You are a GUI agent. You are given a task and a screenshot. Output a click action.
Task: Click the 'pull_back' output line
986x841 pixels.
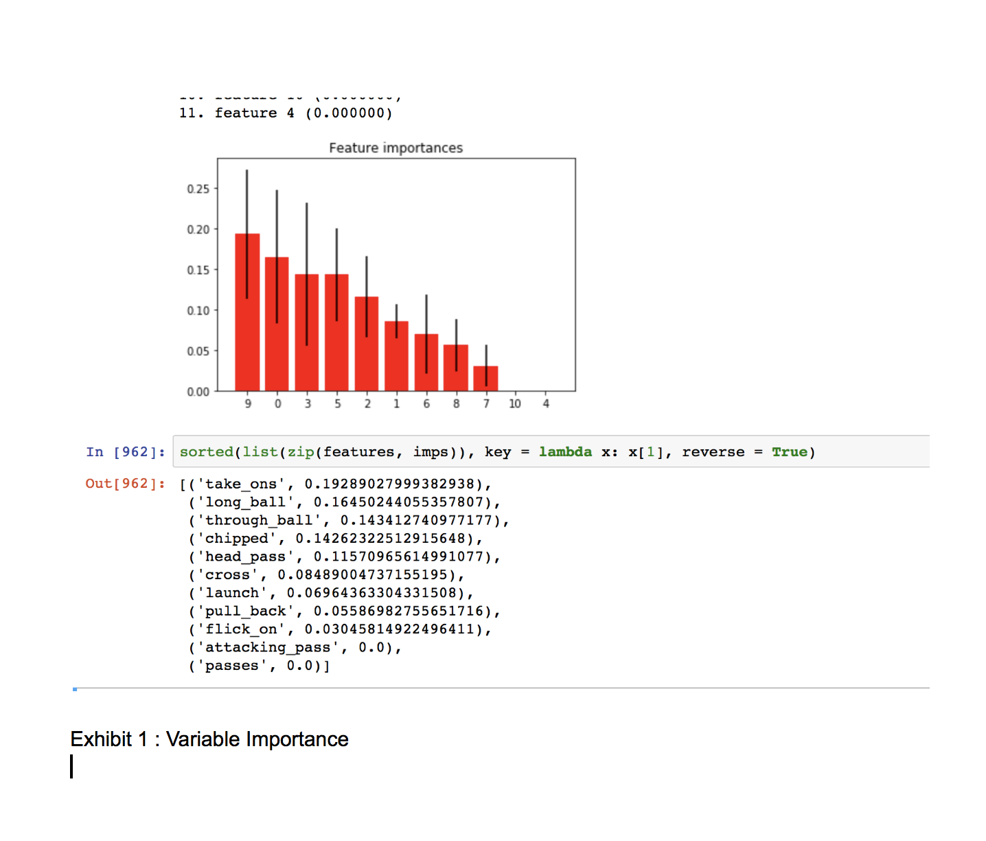click(345, 611)
